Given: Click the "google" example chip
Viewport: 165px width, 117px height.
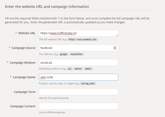Looking at the screenshot, I should coord(64,54).
